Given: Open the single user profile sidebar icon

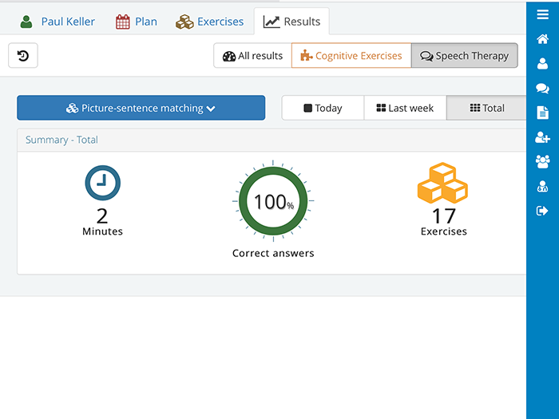Looking at the screenshot, I should point(542,64).
